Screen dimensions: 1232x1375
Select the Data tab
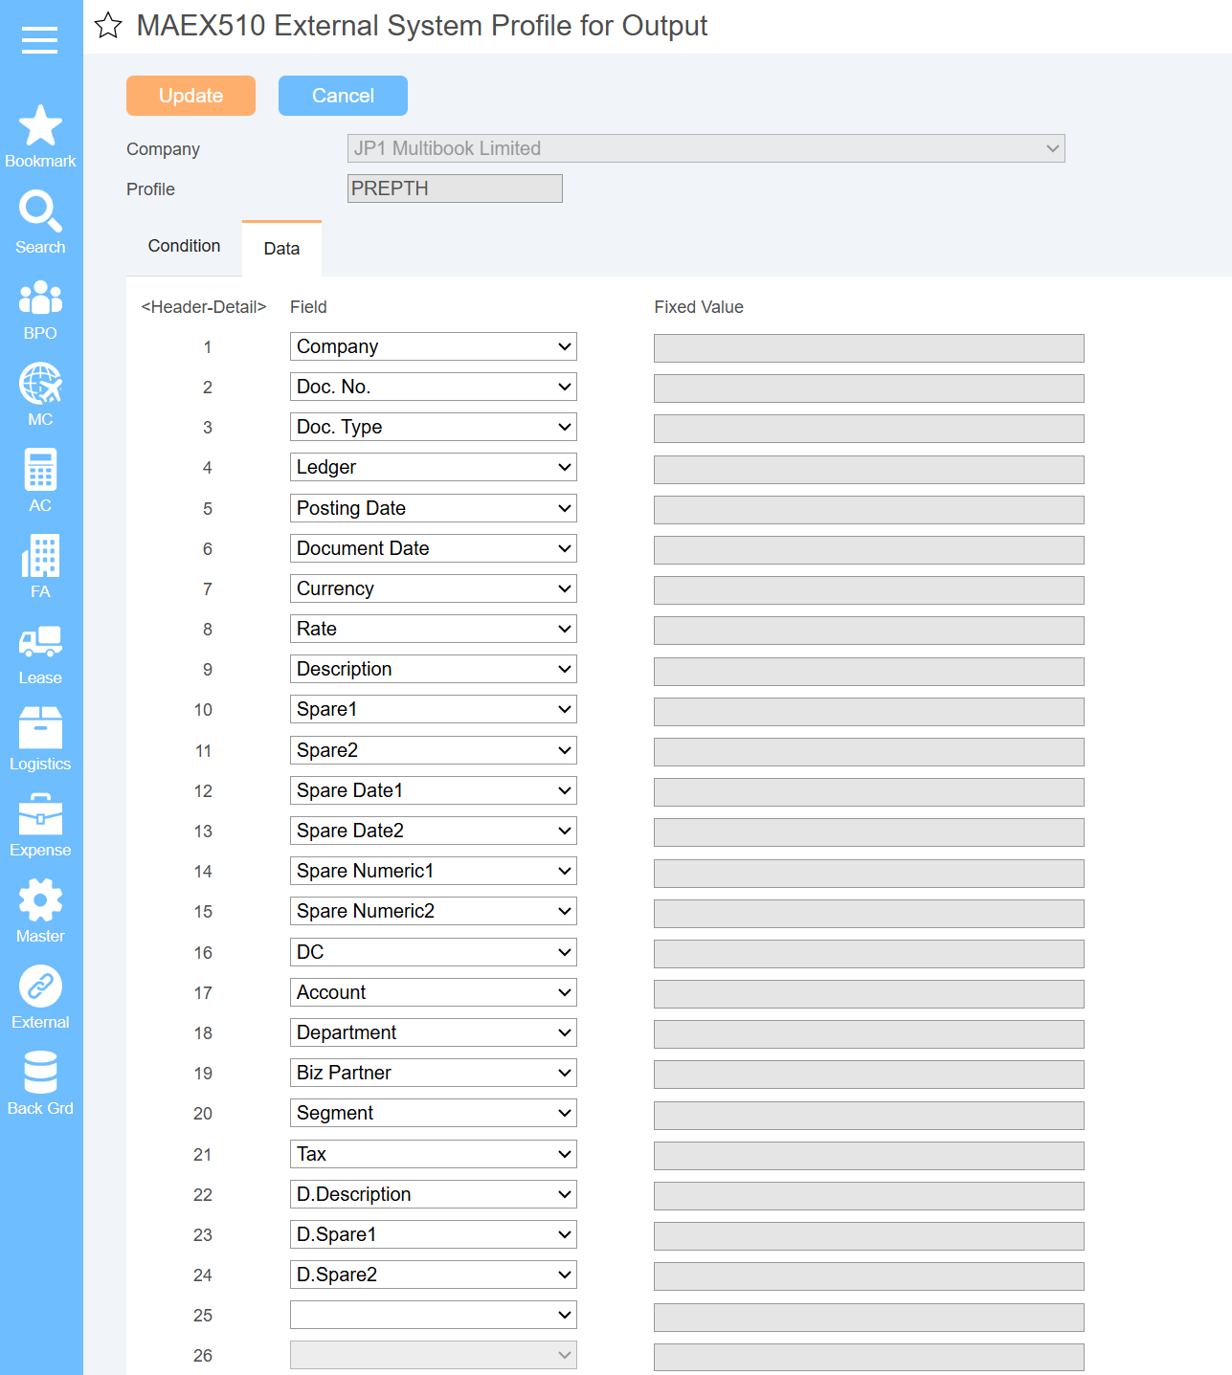pyautogui.click(x=281, y=249)
